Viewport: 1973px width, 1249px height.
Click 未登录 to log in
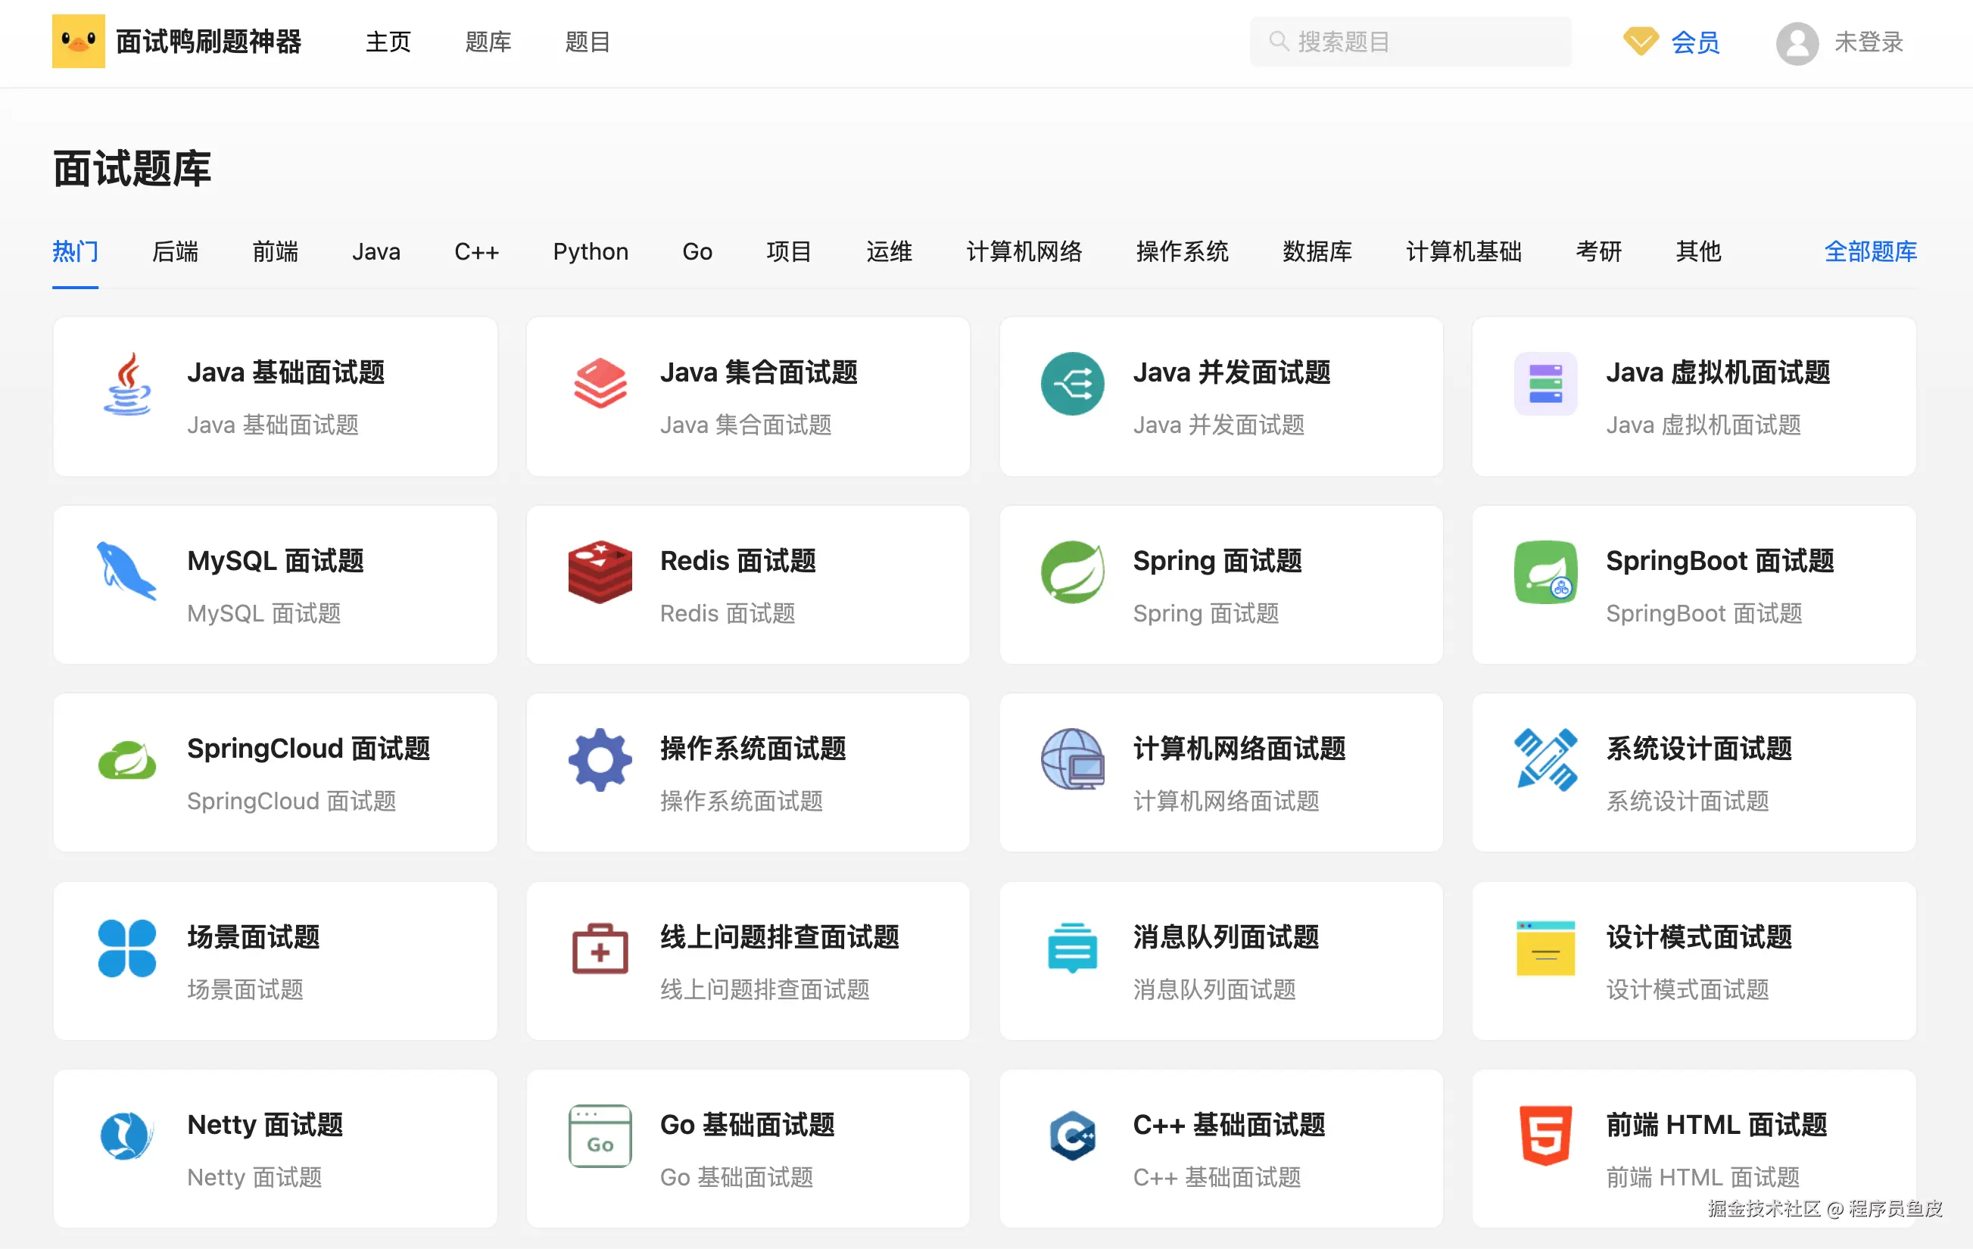point(1867,42)
